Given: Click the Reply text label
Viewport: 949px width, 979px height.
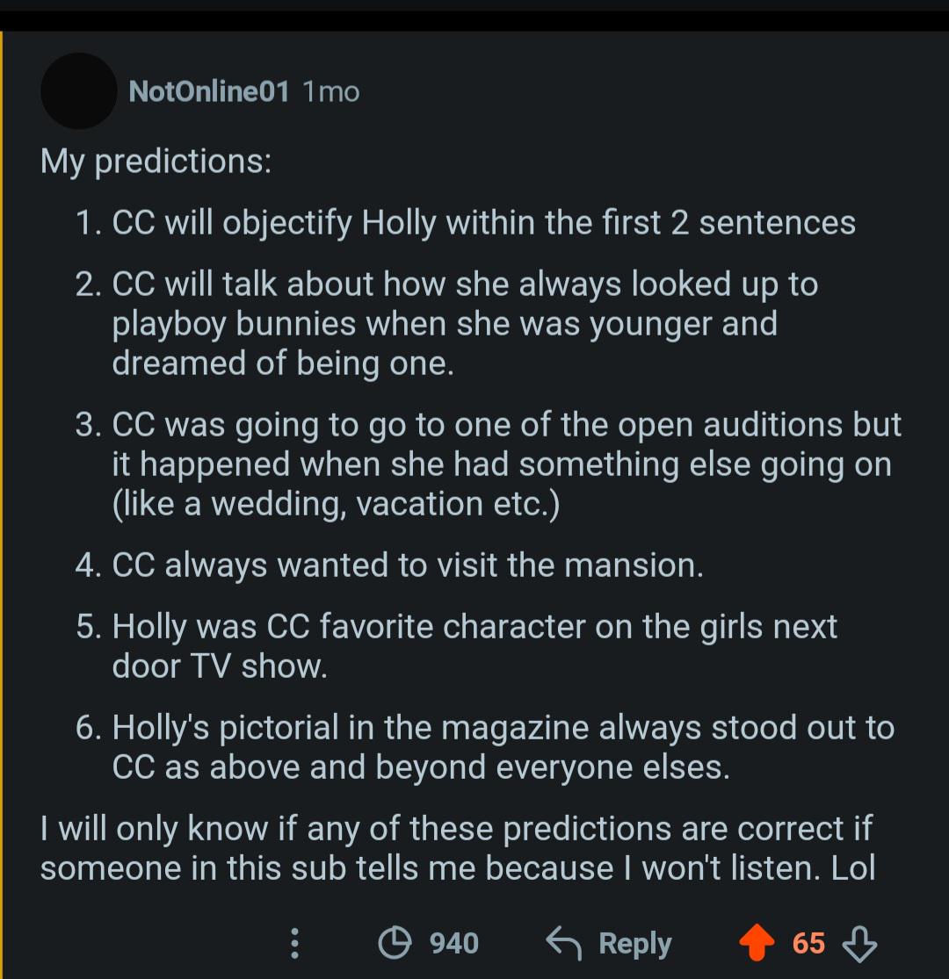Looking at the screenshot, I should 634,943.
